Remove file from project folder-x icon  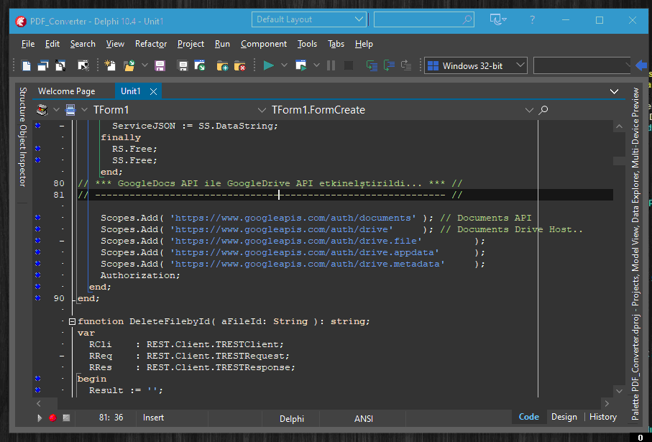point(239,65)
